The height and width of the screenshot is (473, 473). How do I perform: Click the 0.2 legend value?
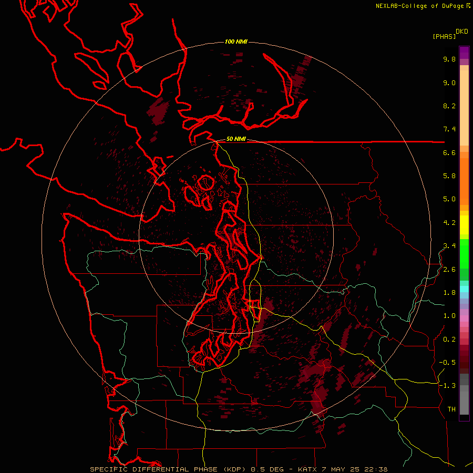click(449, 340)
